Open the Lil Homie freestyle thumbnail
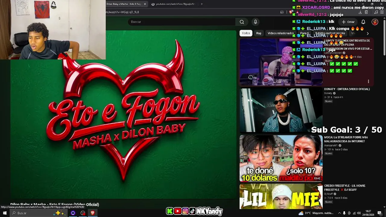386x217 pixels. point(281,196)
